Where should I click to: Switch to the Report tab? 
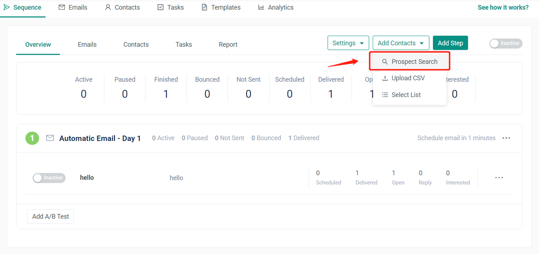coord(228,45)
